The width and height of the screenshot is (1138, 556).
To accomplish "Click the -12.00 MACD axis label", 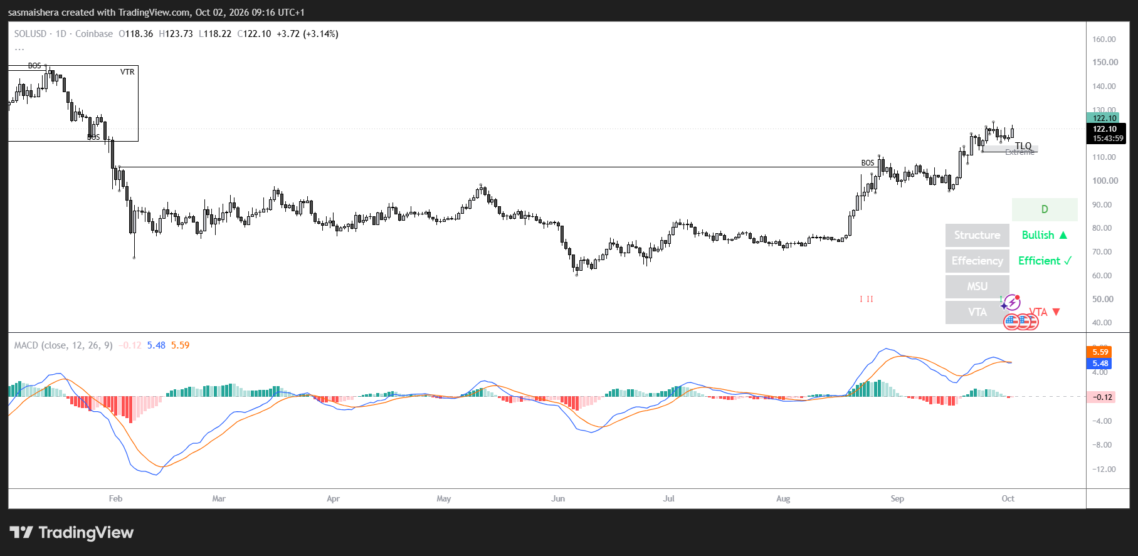I will click(1104, 469).
